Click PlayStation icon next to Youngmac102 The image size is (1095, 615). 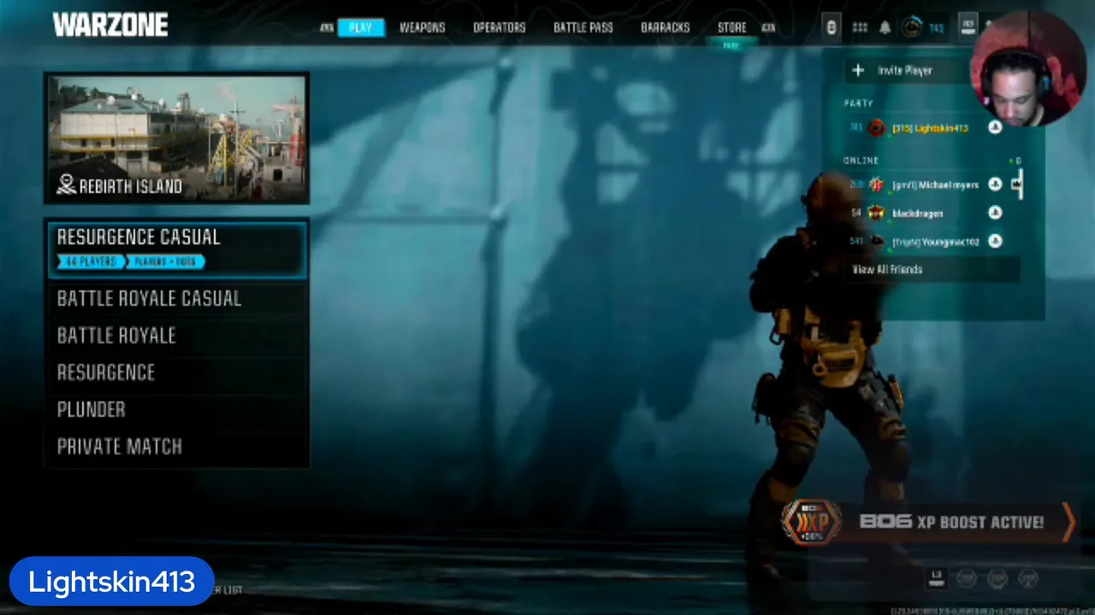pos(995,241)
